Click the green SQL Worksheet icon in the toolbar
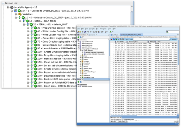The image size is (182, 129). click(x=110, y=32)
